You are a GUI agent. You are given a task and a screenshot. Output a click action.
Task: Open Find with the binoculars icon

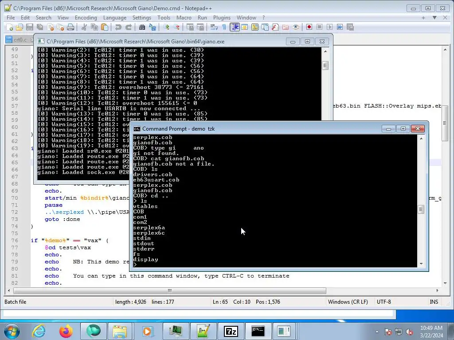coord(142,27)
